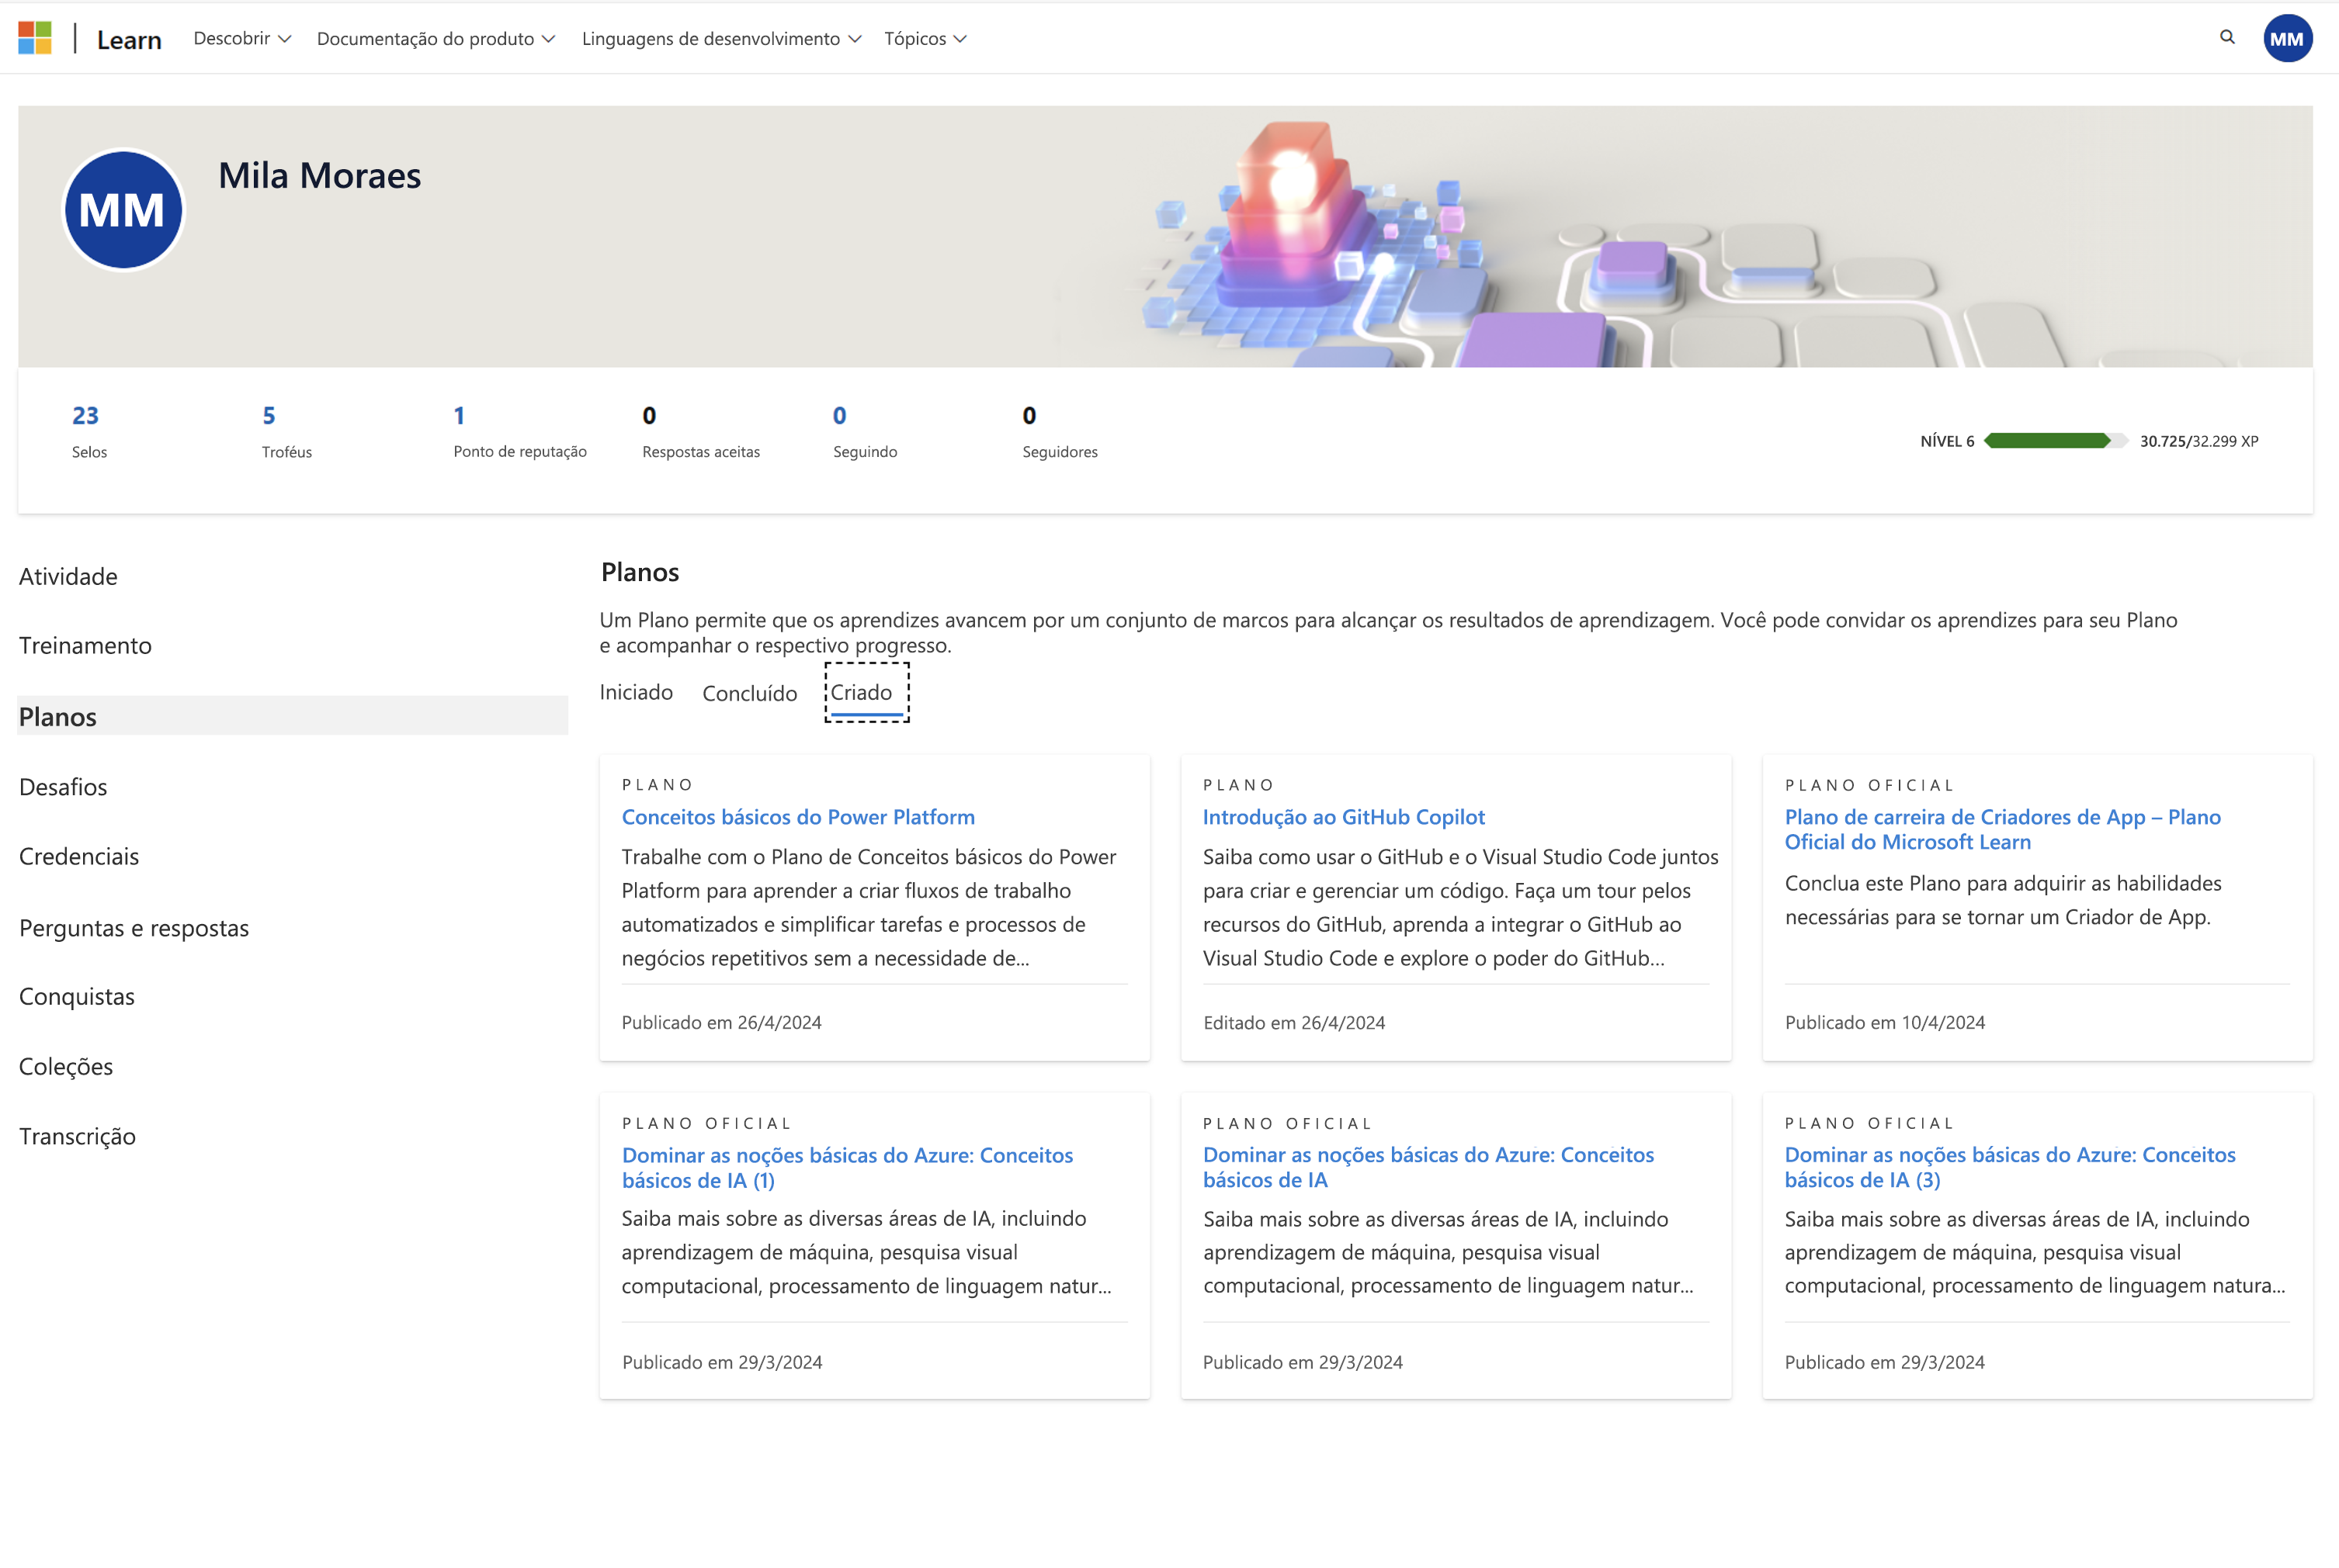
Task: Select Dominar noções do Azure IA (1) plan
Action: point(849,1165)
